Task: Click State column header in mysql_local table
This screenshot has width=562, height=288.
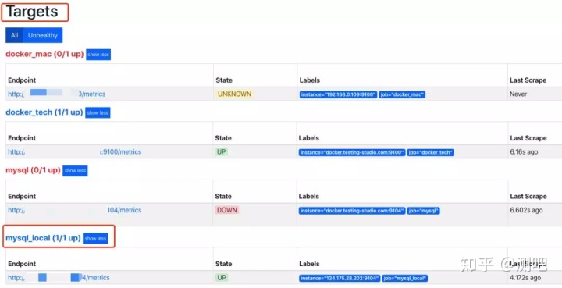Action: pyautogui.click(x=224, y=264)
